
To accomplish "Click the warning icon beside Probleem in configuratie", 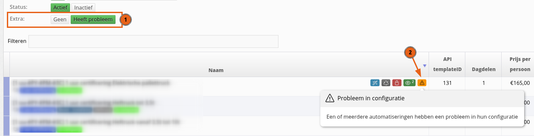I will [330, 98].
